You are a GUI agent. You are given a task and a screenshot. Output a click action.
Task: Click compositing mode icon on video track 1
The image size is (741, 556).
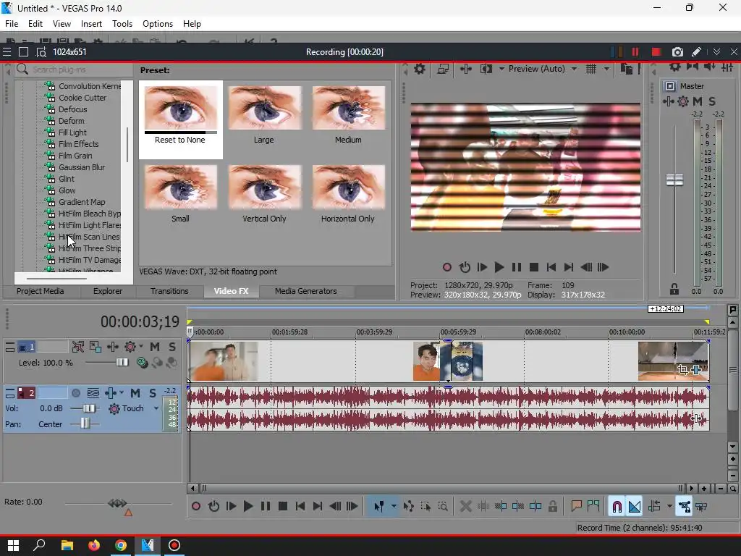click(142, 363)
